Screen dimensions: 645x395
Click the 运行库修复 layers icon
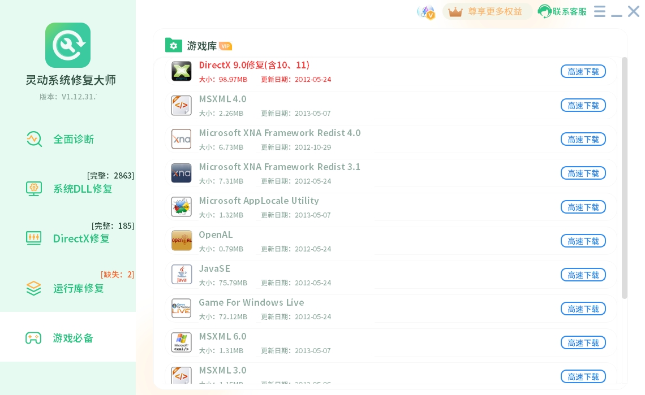pyautogui.click(x=34, y=288)
